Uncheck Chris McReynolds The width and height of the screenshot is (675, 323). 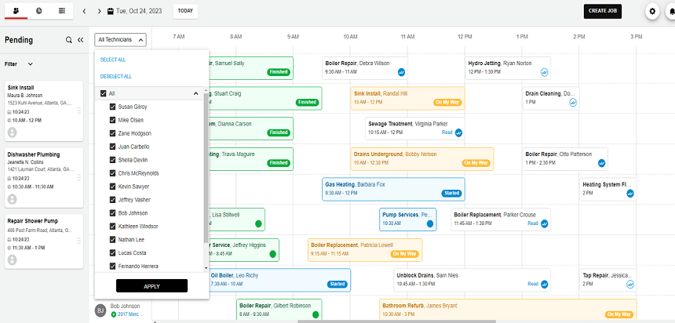coord(113,173)
